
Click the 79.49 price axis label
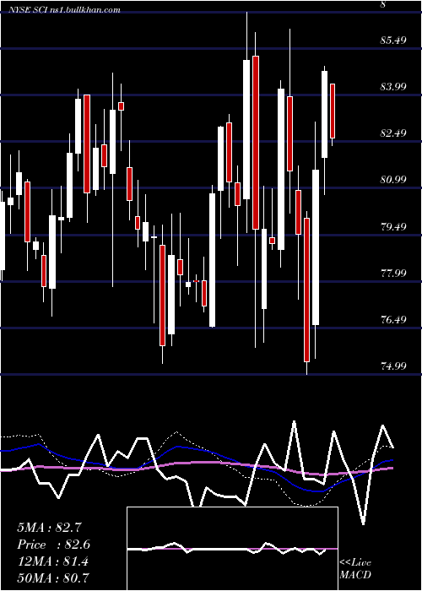point(394,226)
